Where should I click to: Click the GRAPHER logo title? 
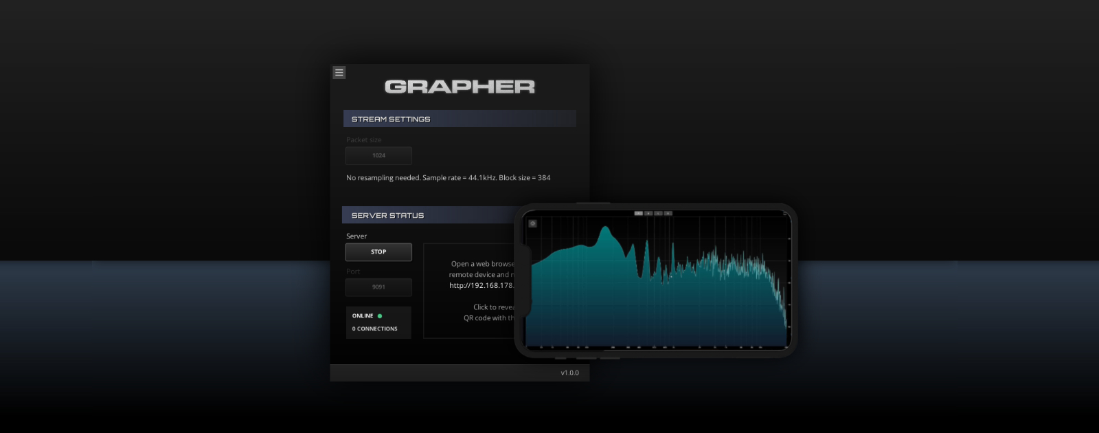coord(460,87)
